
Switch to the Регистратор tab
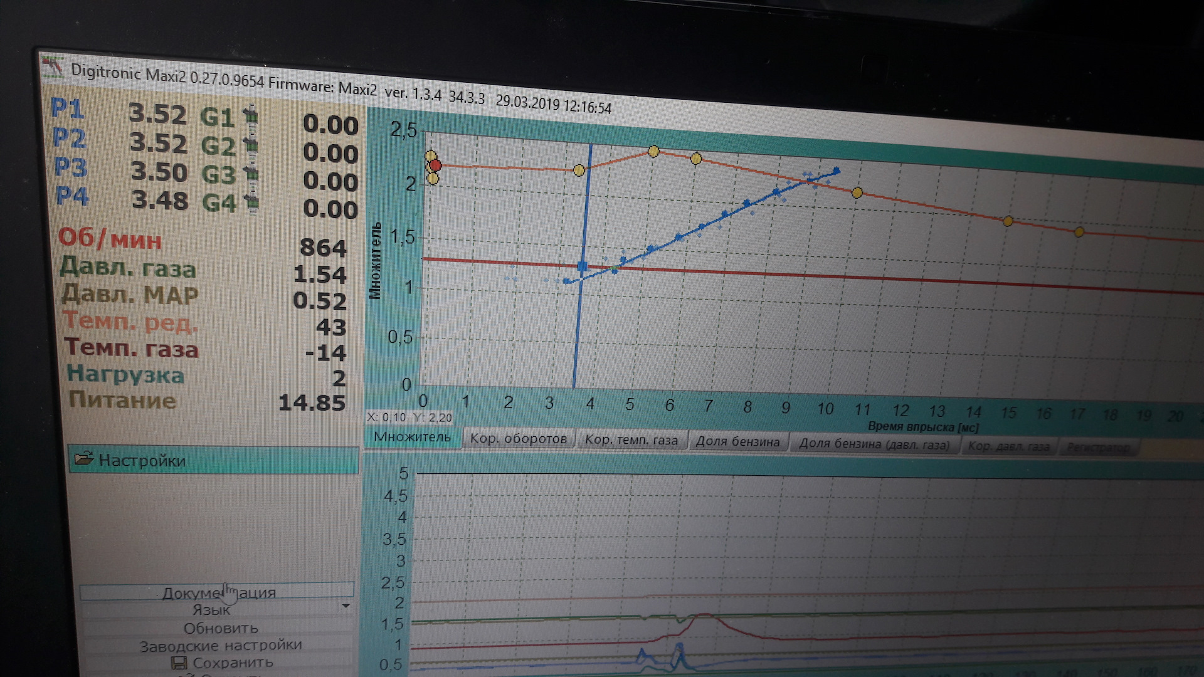[x=1097, y=448]
